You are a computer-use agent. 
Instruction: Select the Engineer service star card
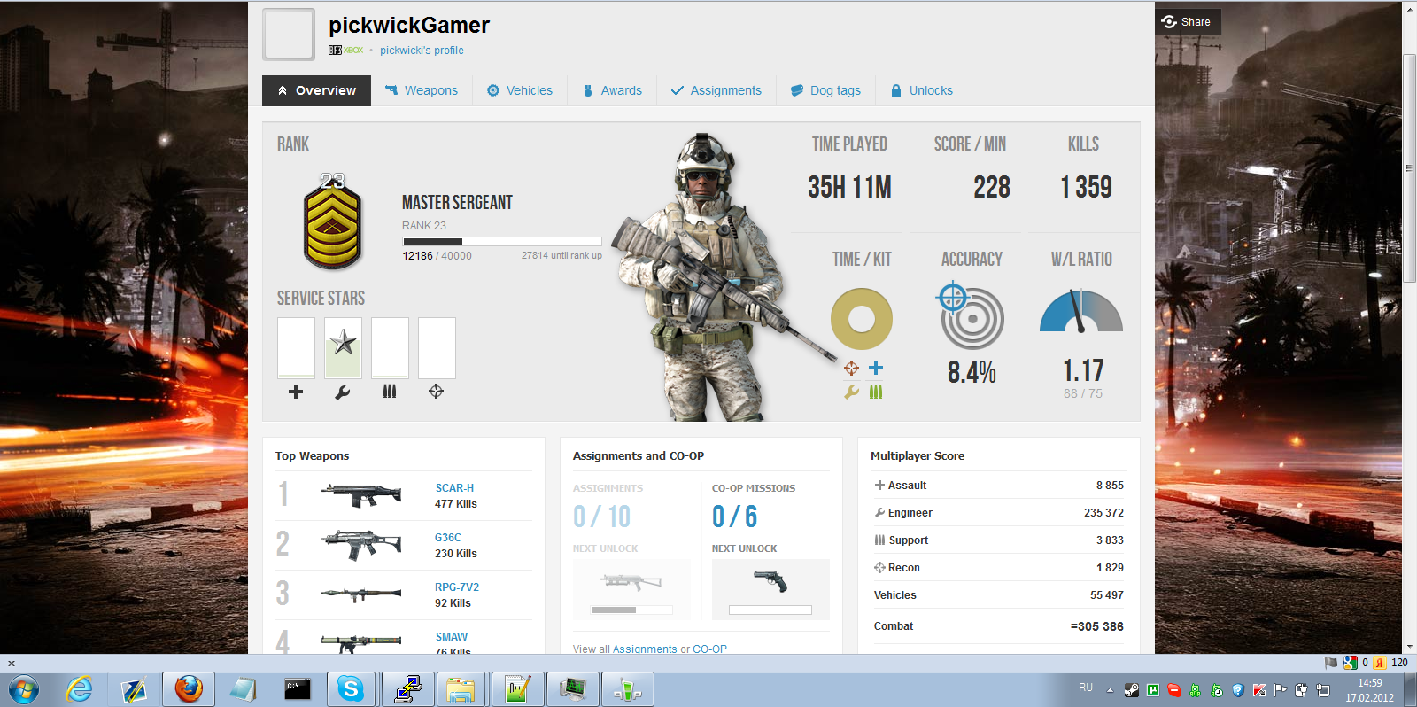click(x=343, y=348)
